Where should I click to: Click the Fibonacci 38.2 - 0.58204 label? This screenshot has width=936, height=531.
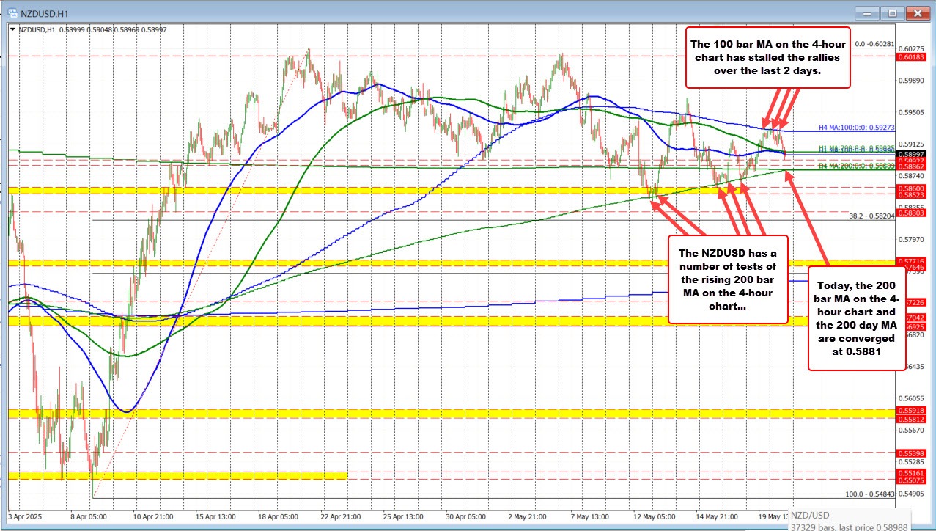click(x=871, y=216)
